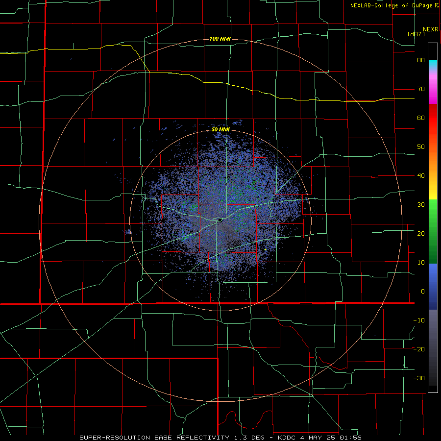The height and width of the screenshot is (441, 441).
Task: Click the isolated blue echo cluster west of radar
Action: click(x=128, y=232)
